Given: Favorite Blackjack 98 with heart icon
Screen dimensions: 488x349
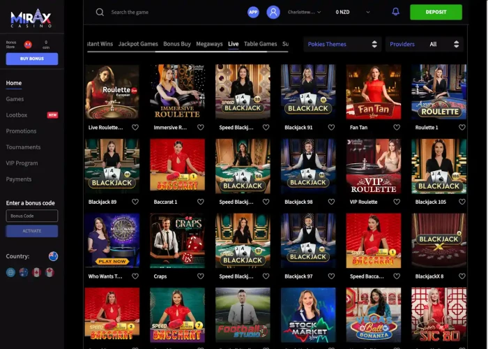Looking at the screenshot, I should tap(331, 202).
